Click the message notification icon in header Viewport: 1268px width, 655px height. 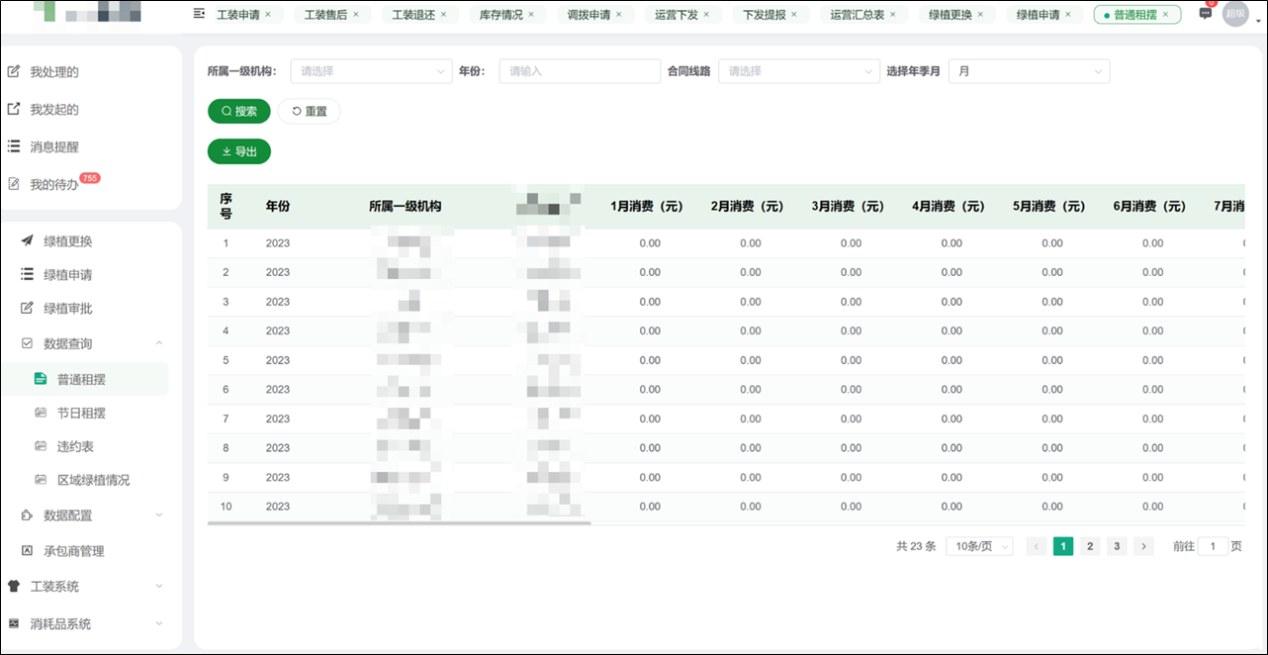click(x=1205, y=14)
